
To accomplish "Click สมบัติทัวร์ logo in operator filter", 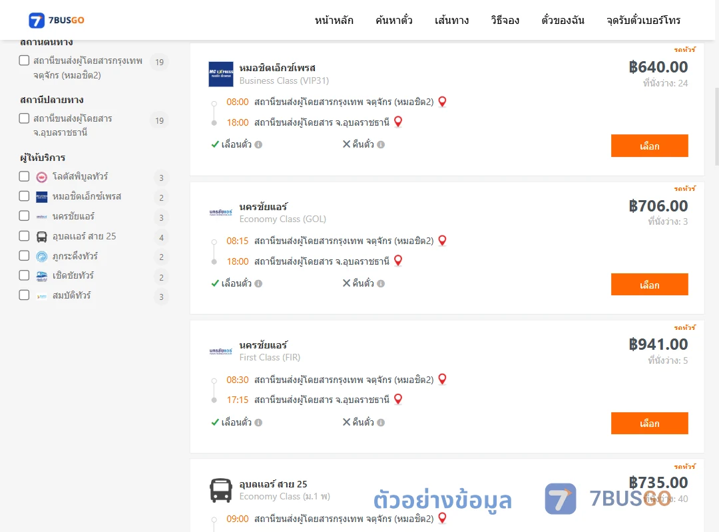I will (42, 297).
